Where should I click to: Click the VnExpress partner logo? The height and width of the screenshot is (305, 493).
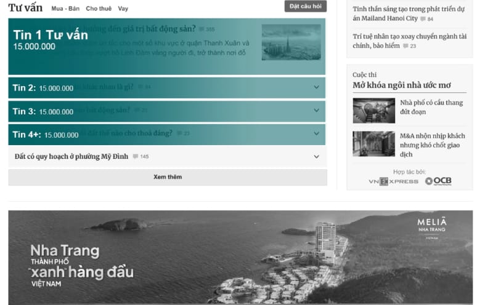393,181
